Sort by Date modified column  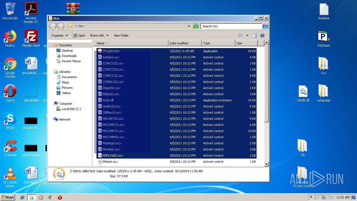(x=185, y=43)
